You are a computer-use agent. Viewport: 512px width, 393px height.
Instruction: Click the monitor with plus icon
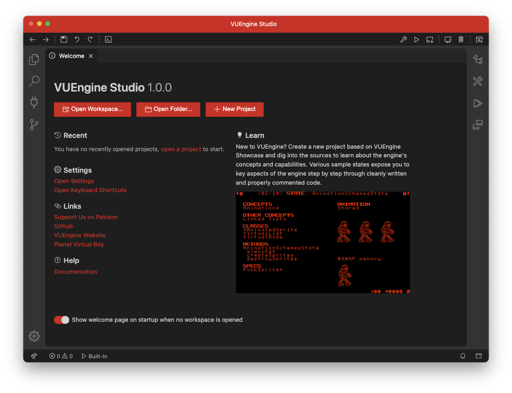(430, 40)
